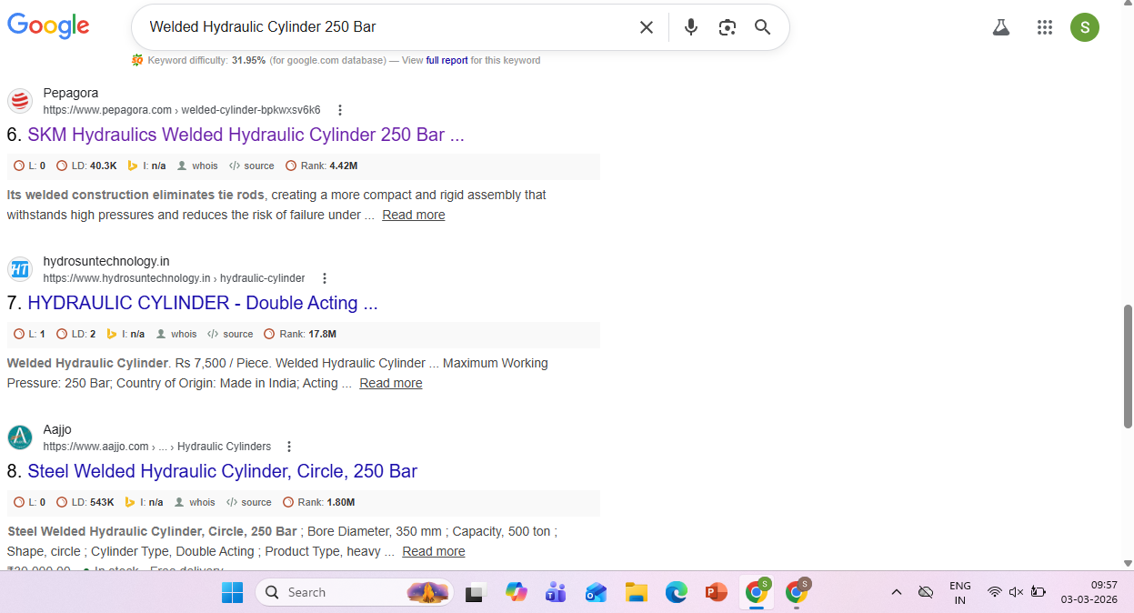Switch to the active Chrome window on taskbar
1134x613 pixels.
756,592
